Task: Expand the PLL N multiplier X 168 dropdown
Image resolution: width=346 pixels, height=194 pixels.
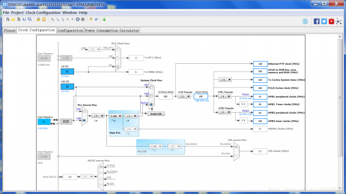Action: (115, 116)
